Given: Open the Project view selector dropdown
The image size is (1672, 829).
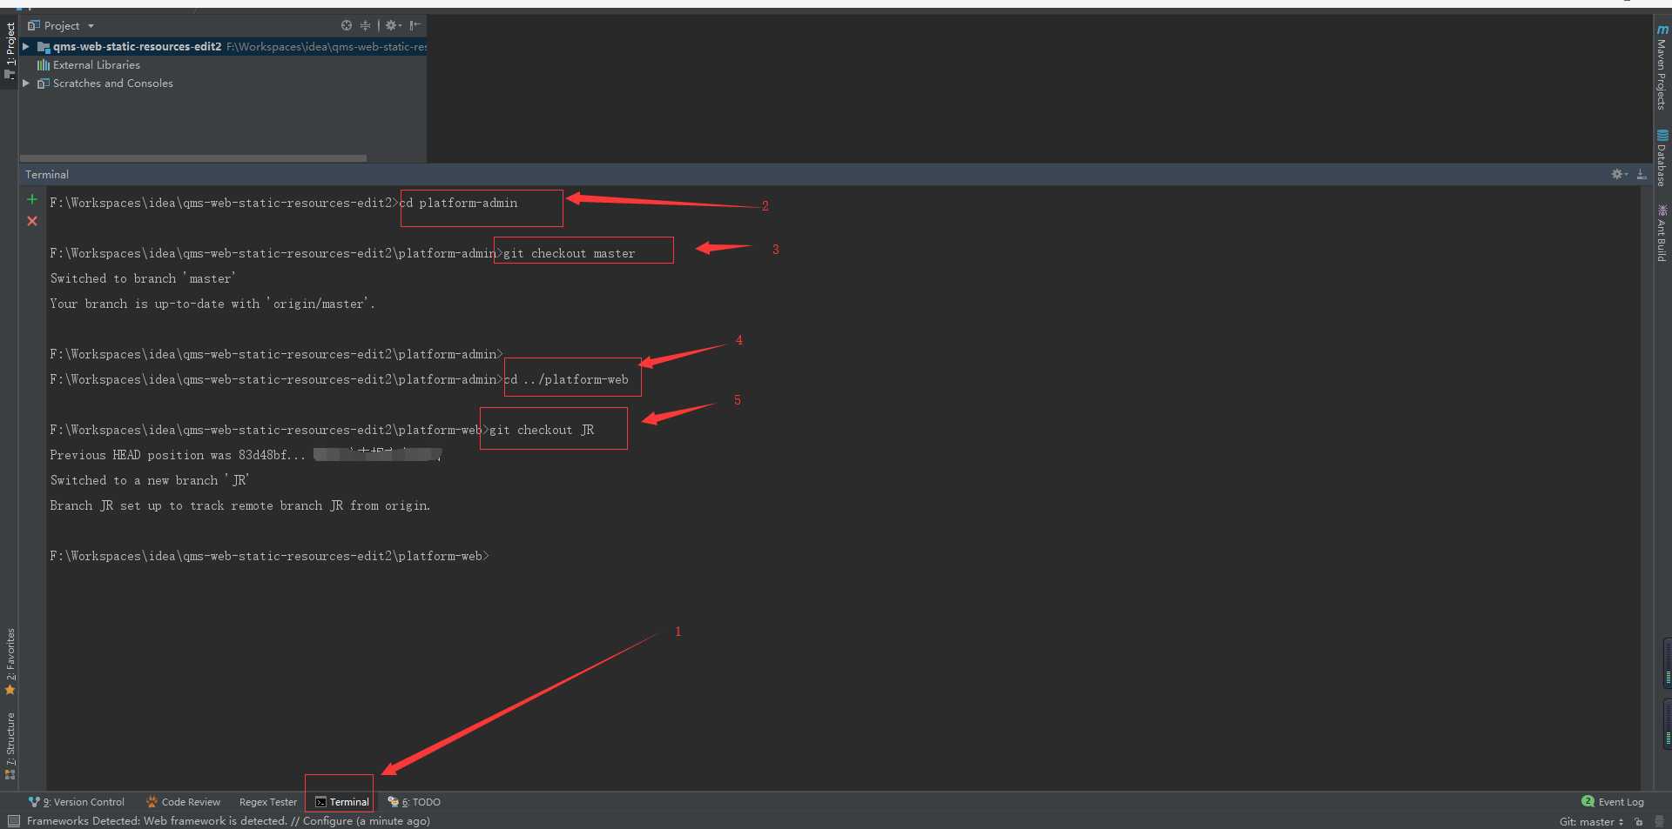Looking at the screenshot, I should pyautogui.click(x=61, y=25).
